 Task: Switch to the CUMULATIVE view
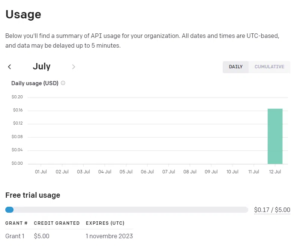(x=269, y=67)
